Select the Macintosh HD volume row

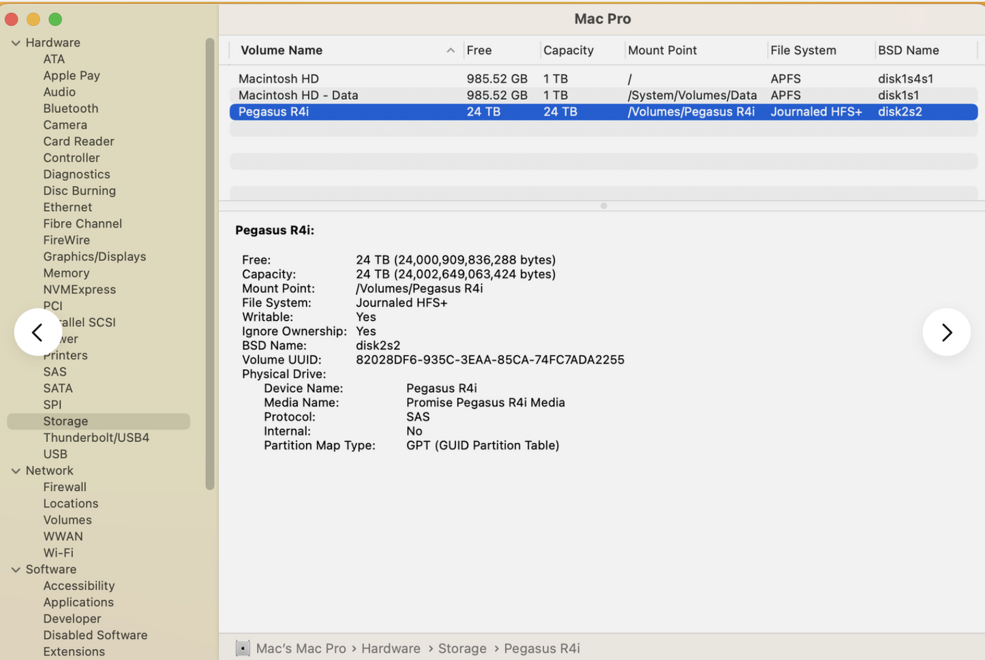[x=341, y=78]
